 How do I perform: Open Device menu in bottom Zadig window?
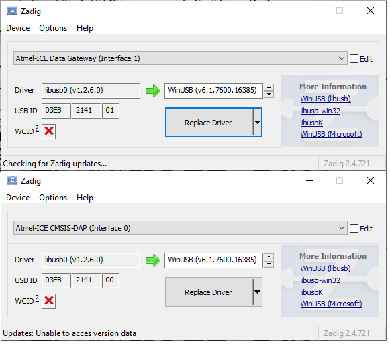click(x=18, y=198)
